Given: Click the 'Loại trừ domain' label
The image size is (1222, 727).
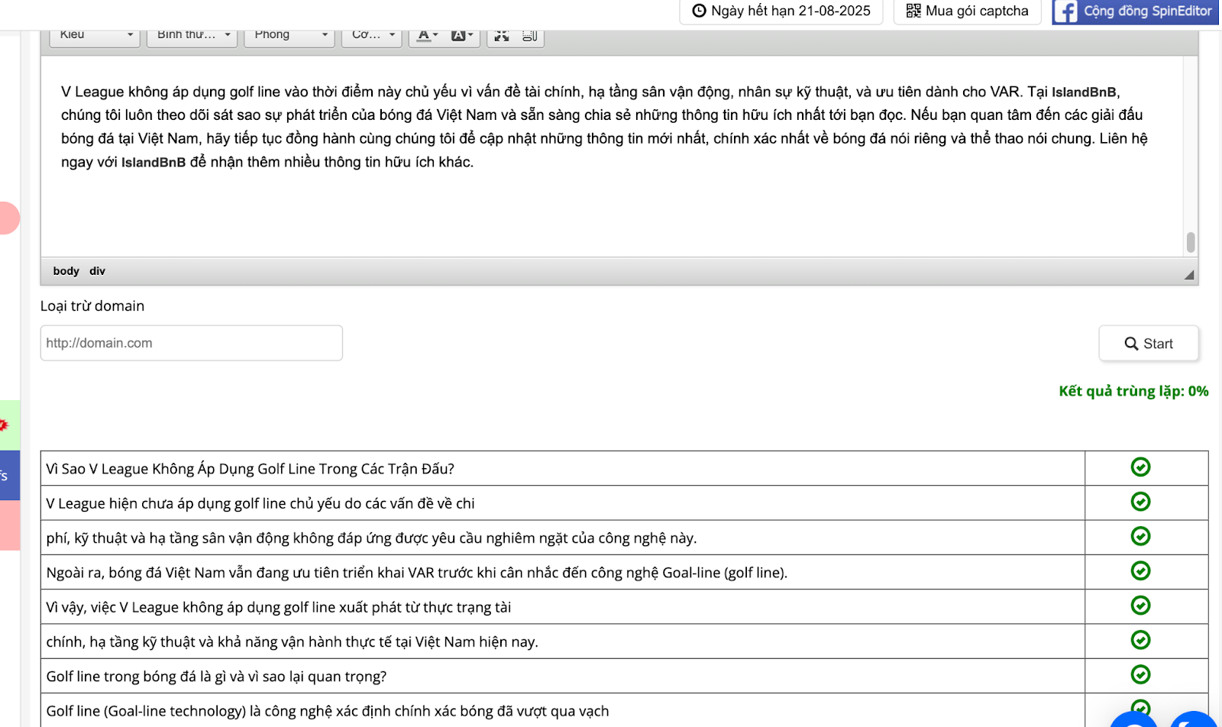Looking at the screenshot, I should coord(92,306).
